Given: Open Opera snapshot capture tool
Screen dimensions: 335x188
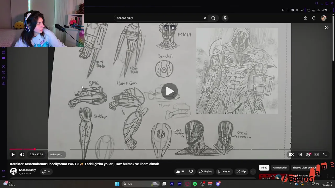Looking at the screenshot, I should coord(288,10).
